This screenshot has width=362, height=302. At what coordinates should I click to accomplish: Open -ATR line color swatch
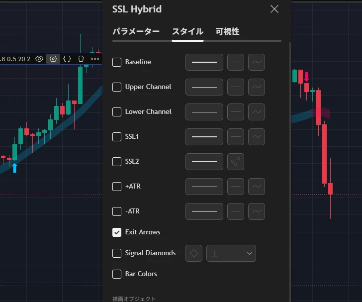[x=204, y=211]
